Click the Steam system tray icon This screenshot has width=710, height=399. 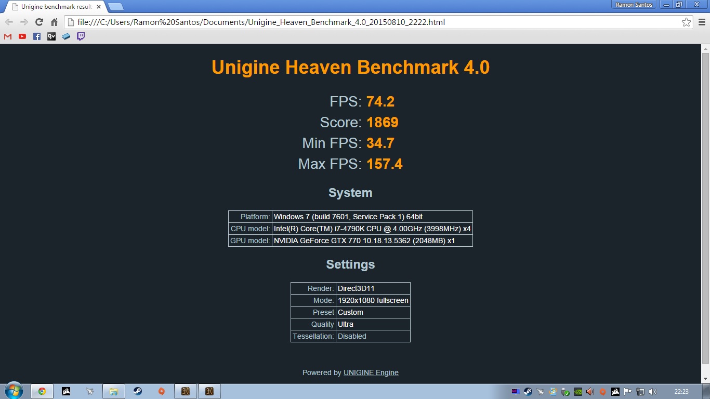[528, 392]
